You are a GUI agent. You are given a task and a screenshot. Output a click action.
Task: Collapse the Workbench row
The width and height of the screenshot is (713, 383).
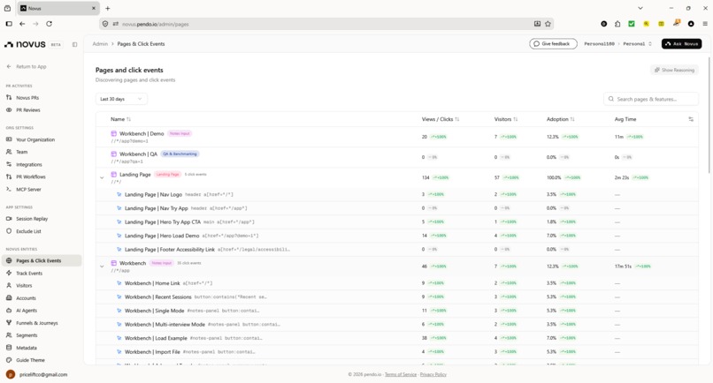(102, 267)
